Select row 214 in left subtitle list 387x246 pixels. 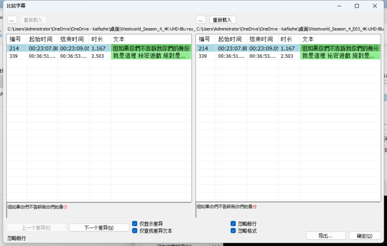pyautogui.click(x=99, y=48)
